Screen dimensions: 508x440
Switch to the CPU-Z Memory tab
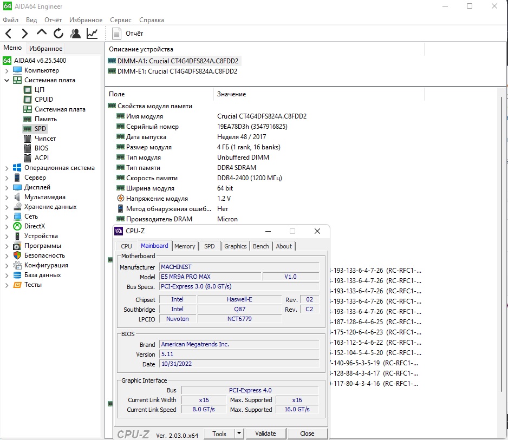(x=185, y=246)
